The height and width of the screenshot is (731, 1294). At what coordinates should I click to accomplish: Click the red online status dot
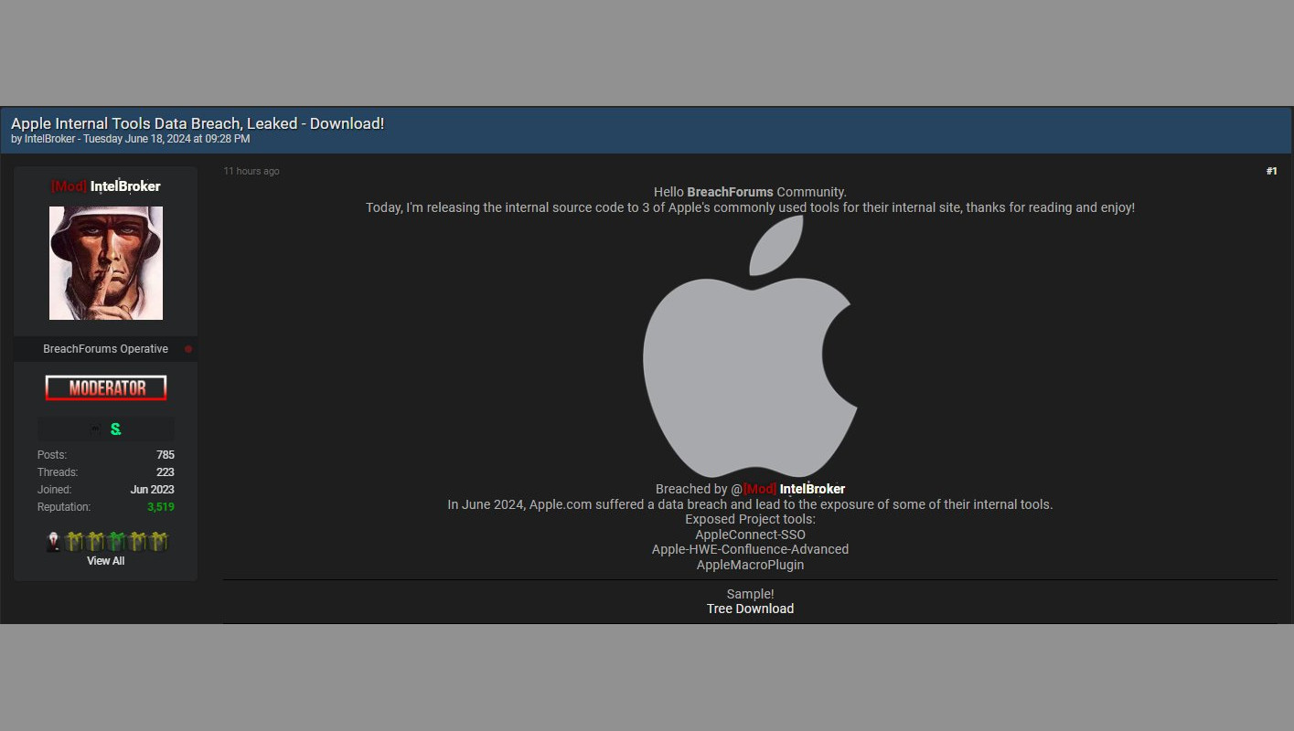pyautogui.click(x=188, y=349)
